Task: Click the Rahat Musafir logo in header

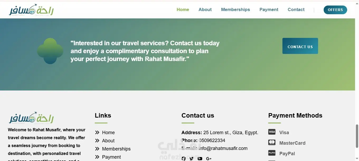Action: pos(31,10)
